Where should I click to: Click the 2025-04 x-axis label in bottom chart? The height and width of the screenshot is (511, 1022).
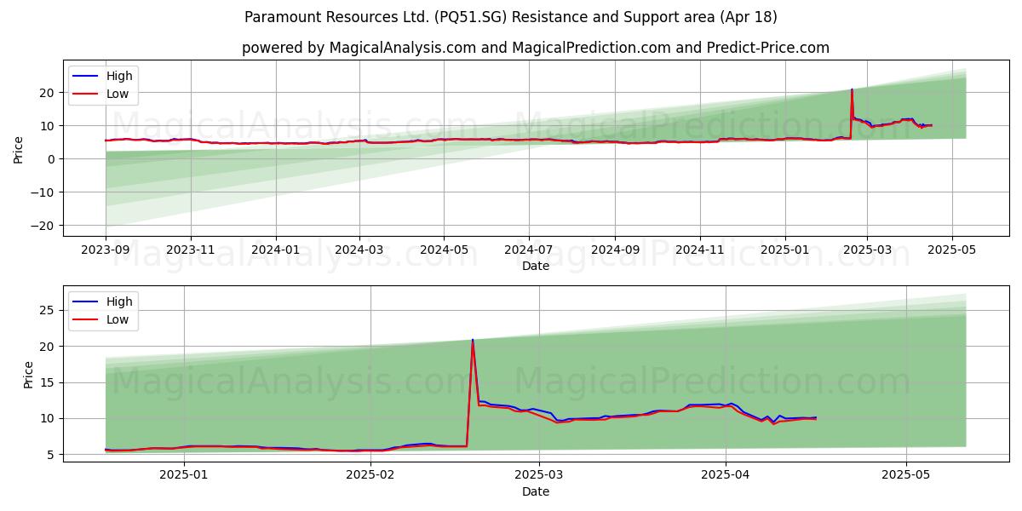click(726, 476)
